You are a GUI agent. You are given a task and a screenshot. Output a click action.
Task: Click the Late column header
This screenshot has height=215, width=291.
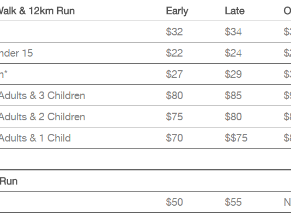(x=234, y=11)
